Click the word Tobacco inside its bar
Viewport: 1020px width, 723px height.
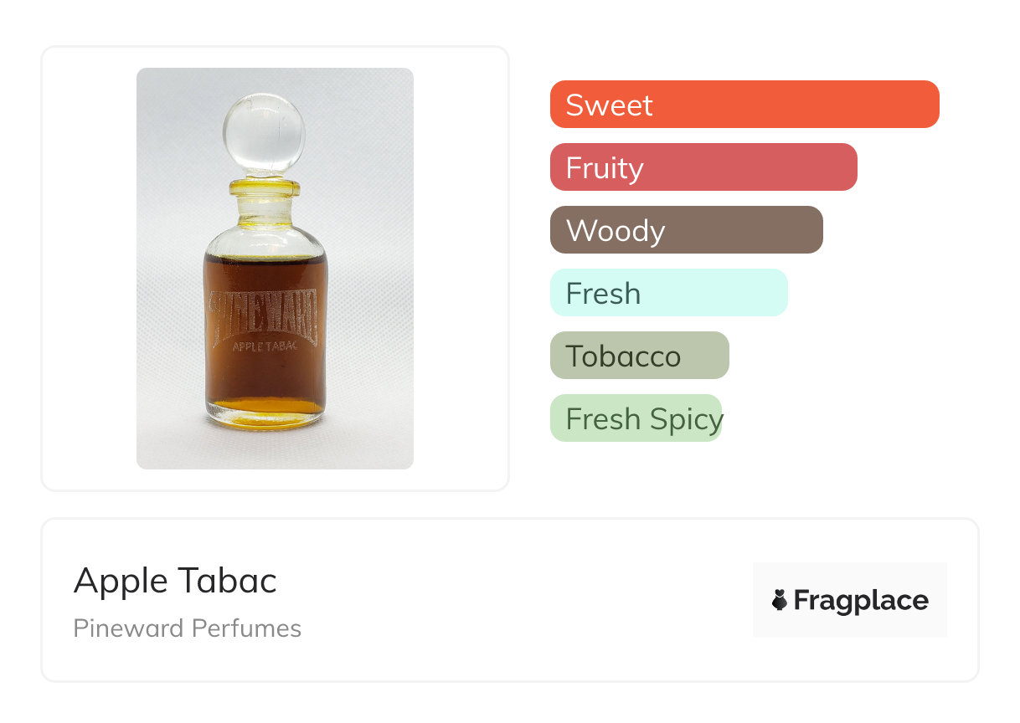coord(623,356)
